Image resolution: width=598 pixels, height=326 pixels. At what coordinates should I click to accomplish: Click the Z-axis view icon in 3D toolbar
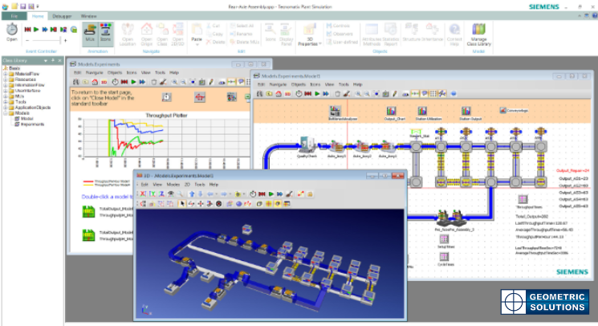click(x=161, y=194)
